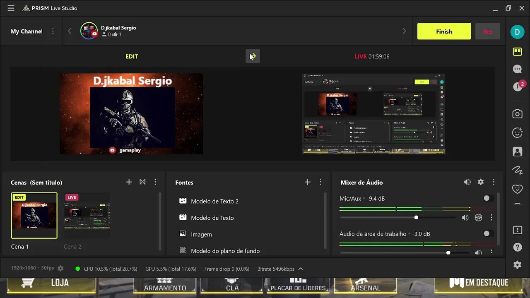The height and width of the screenshot is (298, 530).
Task: Open My Channel options three-dot menu
Action: 53,31
